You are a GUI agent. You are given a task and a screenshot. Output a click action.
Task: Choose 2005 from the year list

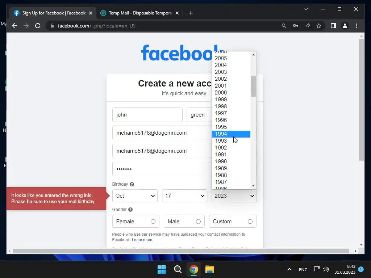pos(231,58)
